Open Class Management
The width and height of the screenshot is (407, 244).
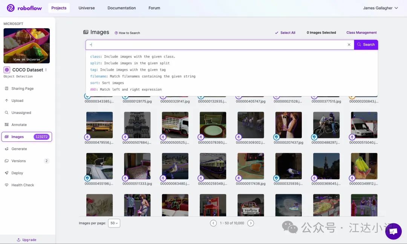coord(361,33)
